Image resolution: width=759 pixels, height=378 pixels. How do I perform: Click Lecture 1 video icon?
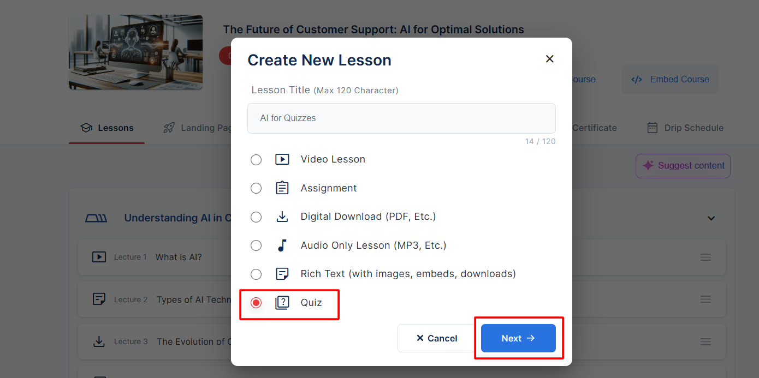99,257
